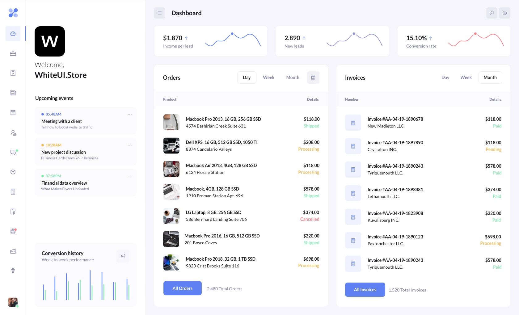Click the invoice icon for New Madieton LLC

tap(353, 123)
